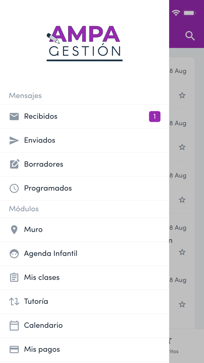Toggle the favorite star on the second message
This screenshot has width=204, height=363.
182,147
